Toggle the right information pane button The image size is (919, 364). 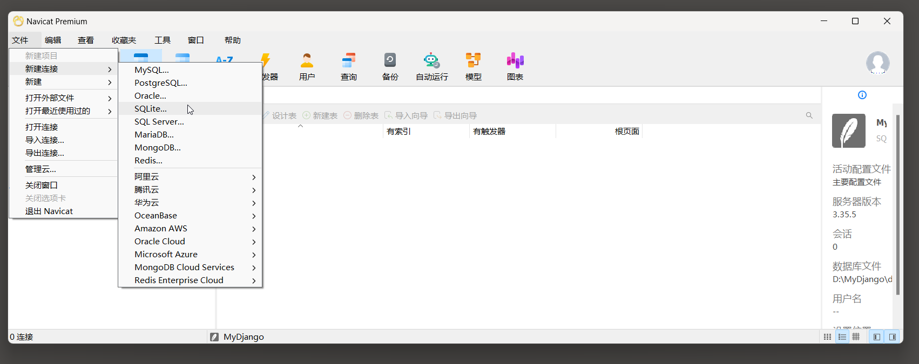click(893, 337)
